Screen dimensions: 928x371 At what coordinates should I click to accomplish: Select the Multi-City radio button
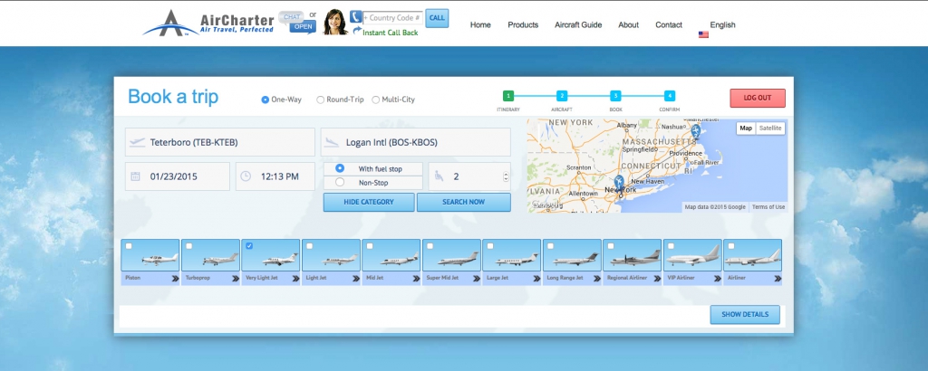click(x=375, y=100)
